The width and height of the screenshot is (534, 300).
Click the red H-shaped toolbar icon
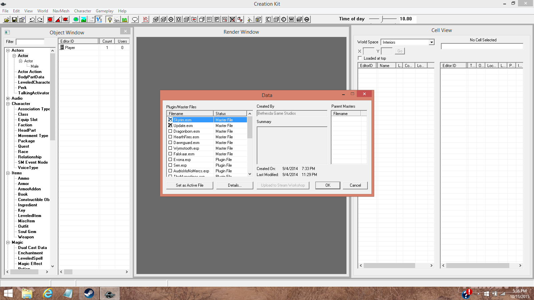[x=194, y=19]
